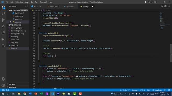Change indentation via Spaces: 4
This screenshot has width=172, height=96.
(135, 90)
